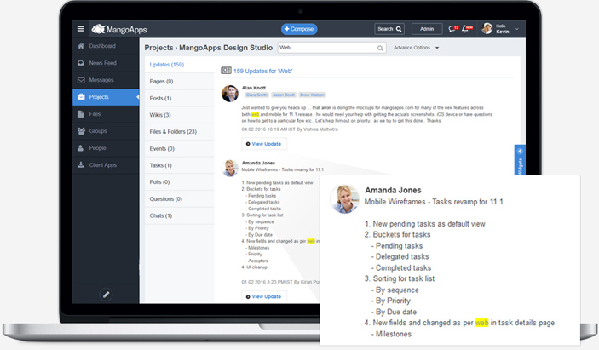Open the Admin button
599x350 pixels.
click(x=427, y=29)
